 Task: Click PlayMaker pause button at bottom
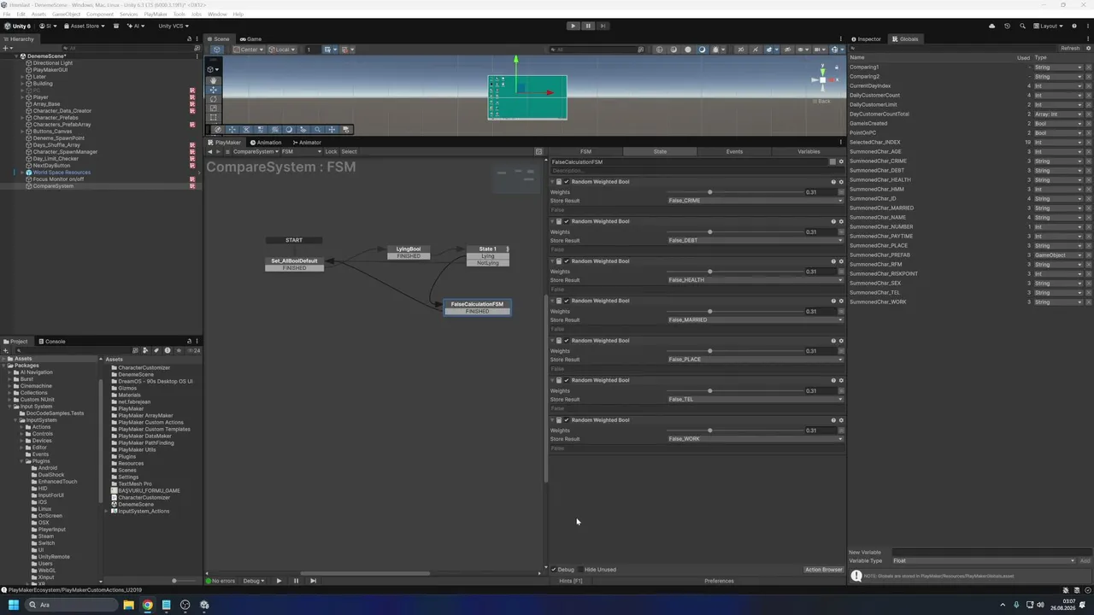pyautogui.click(x=296, y=581)
